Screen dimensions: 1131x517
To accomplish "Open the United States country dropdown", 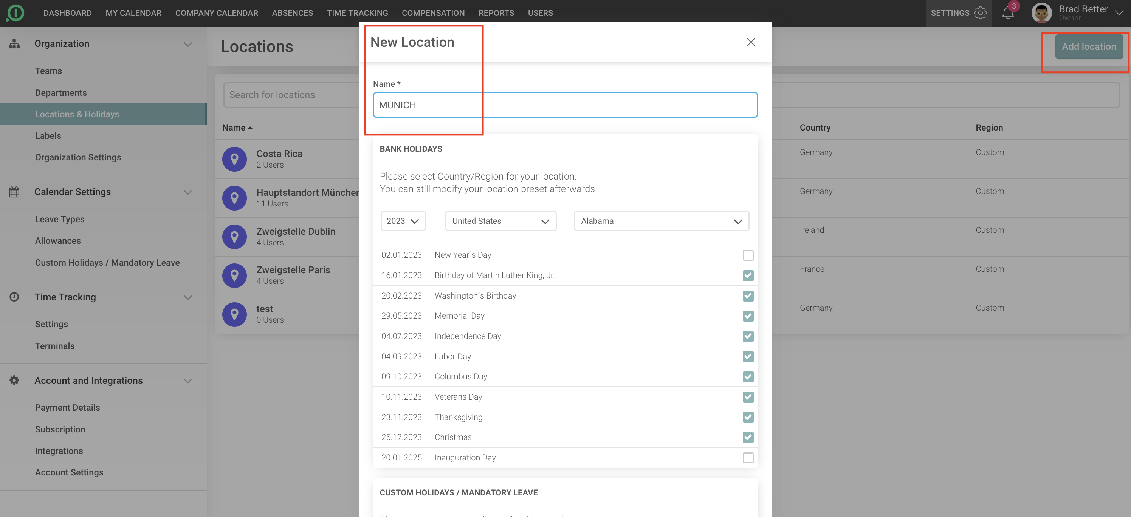I will [x=500, y=221].
